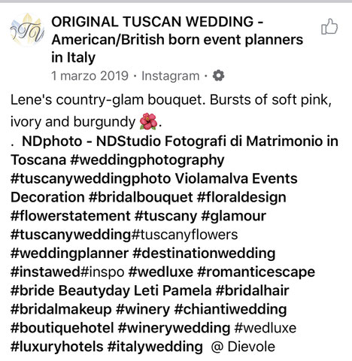Open the Original Tuscan Wedding profile picture

[x=27, y=30]
